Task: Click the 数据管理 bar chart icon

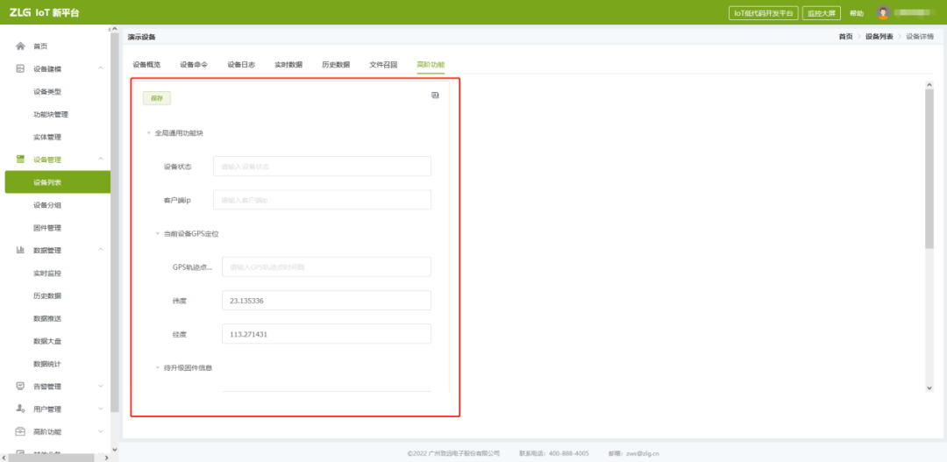Action: pos(20,250)
